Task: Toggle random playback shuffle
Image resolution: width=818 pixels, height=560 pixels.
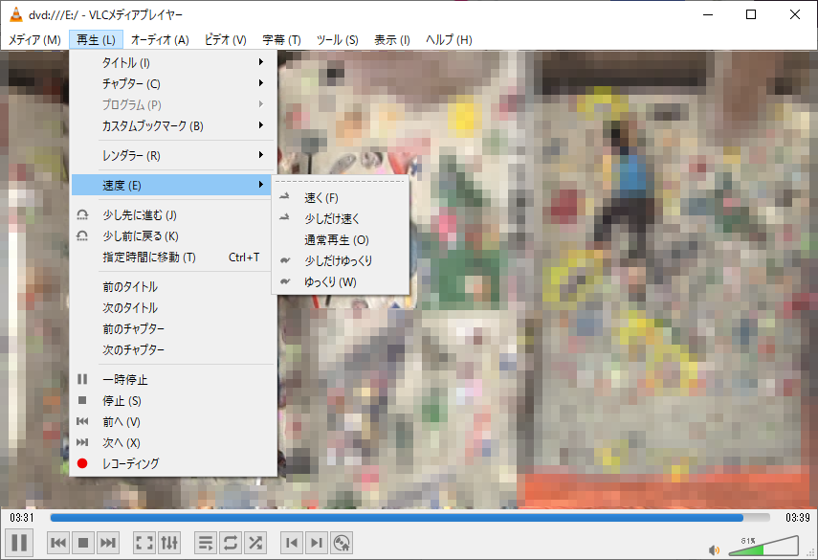Action: pyautogui.click(x=254, y=542)
